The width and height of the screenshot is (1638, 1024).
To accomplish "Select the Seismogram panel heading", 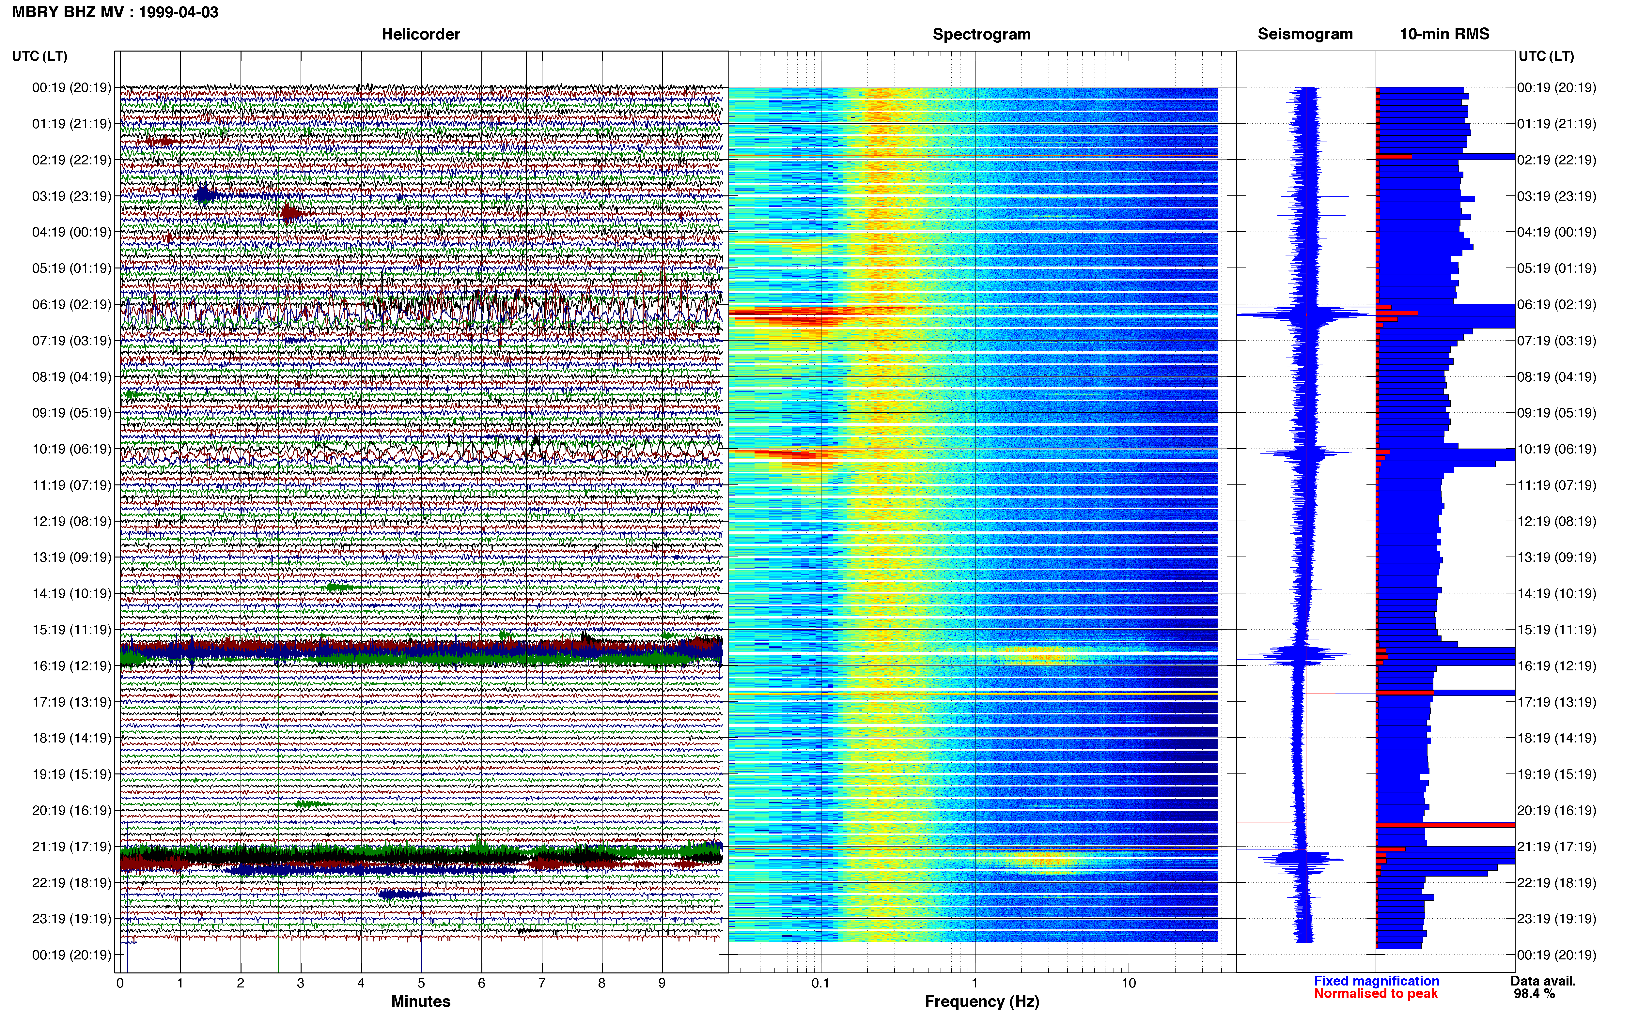I will 1305,34.
